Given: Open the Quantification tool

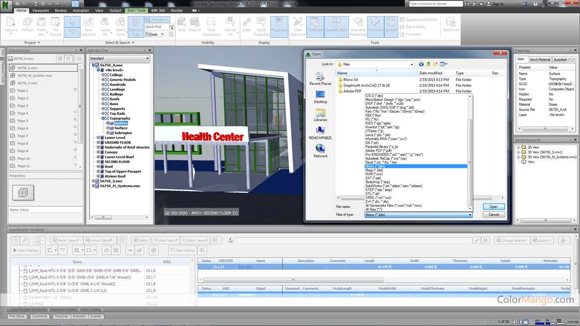Looking at the screenshot, I should [x=336, y=26].
